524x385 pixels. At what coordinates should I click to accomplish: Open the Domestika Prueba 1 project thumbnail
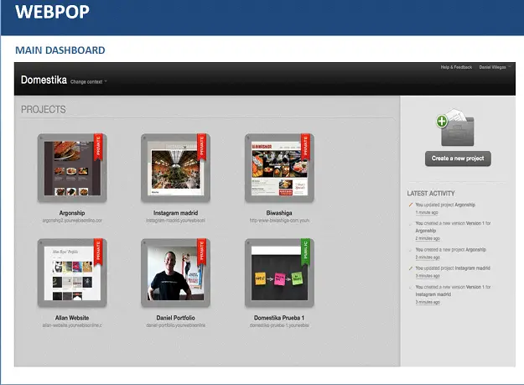click(279, 273)
